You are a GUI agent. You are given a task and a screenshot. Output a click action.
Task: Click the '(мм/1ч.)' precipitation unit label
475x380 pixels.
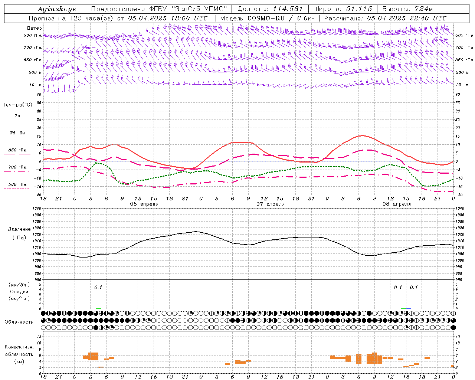19,299
